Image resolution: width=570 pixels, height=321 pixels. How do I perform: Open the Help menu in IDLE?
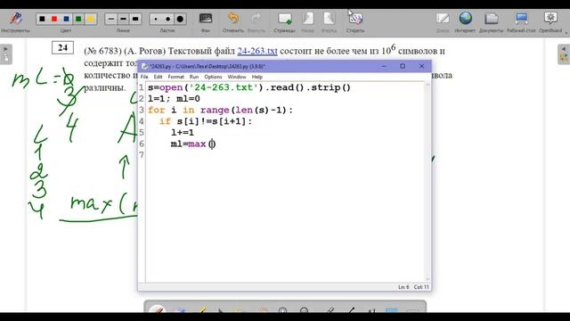(257, 77)
